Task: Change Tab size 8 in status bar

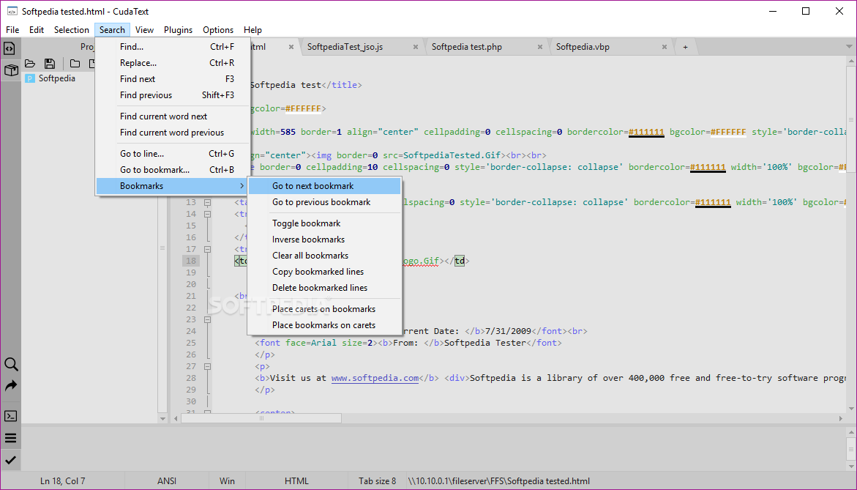Action: click(377, 481)
